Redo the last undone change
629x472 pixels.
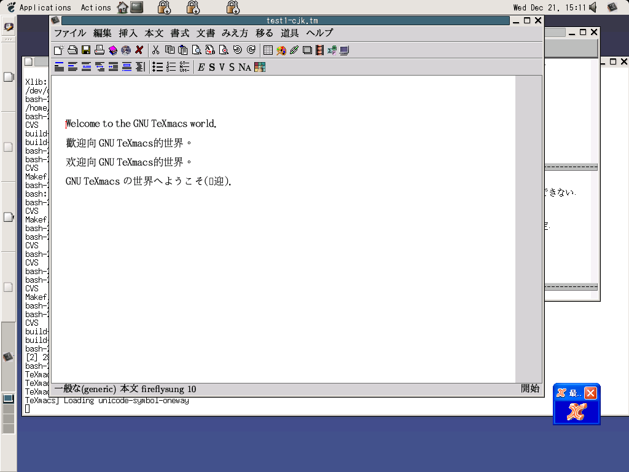[x=251, y=50]
